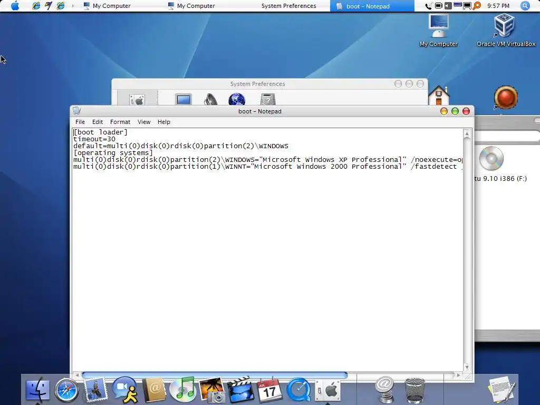The image size is (540, 405).
Task: Click the "Microsoft Windows XP Professional" text
Action: [332, 160]
